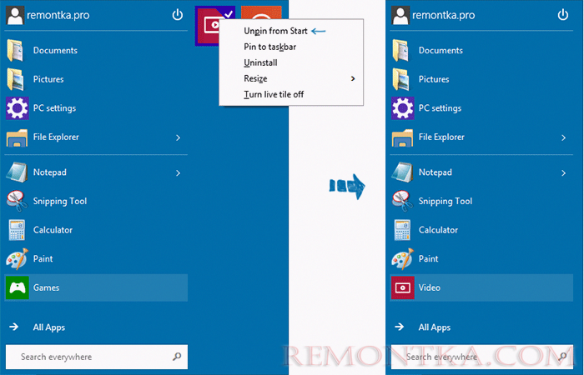Choose Uninstall in the context menu
This screenshot has height=375, width=584.
coord(260,62)
